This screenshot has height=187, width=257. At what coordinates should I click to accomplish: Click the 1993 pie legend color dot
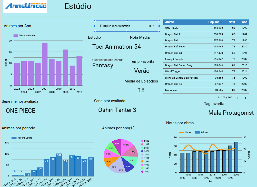[142, 144]
